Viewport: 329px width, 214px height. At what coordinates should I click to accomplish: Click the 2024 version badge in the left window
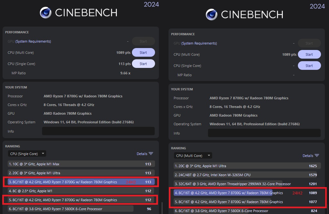coord(151,4)
